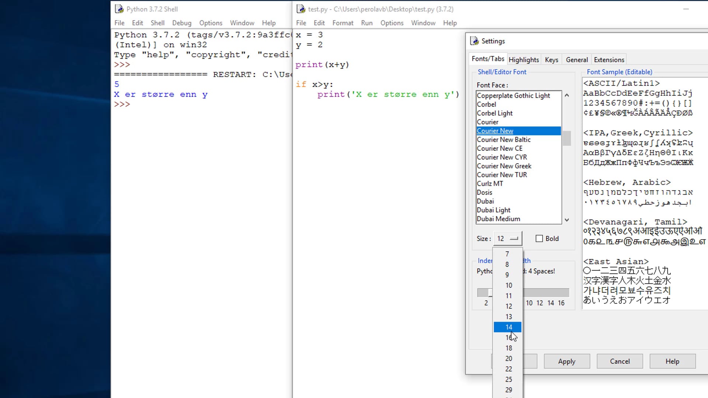The width and height of the screenshot is (708, 398).
Task: Click the indent width slider
Action: [x=489, y=292]
